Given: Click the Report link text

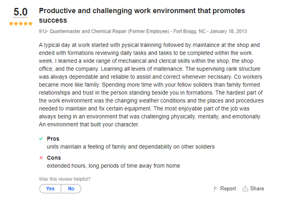Looking at the screenshot, I should 228,189.
